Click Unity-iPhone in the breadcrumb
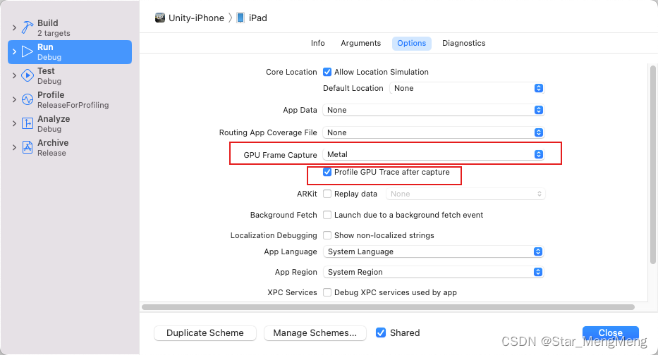This screenshot has height=355, width=658. pyautogui.click(x=196, y=18)
